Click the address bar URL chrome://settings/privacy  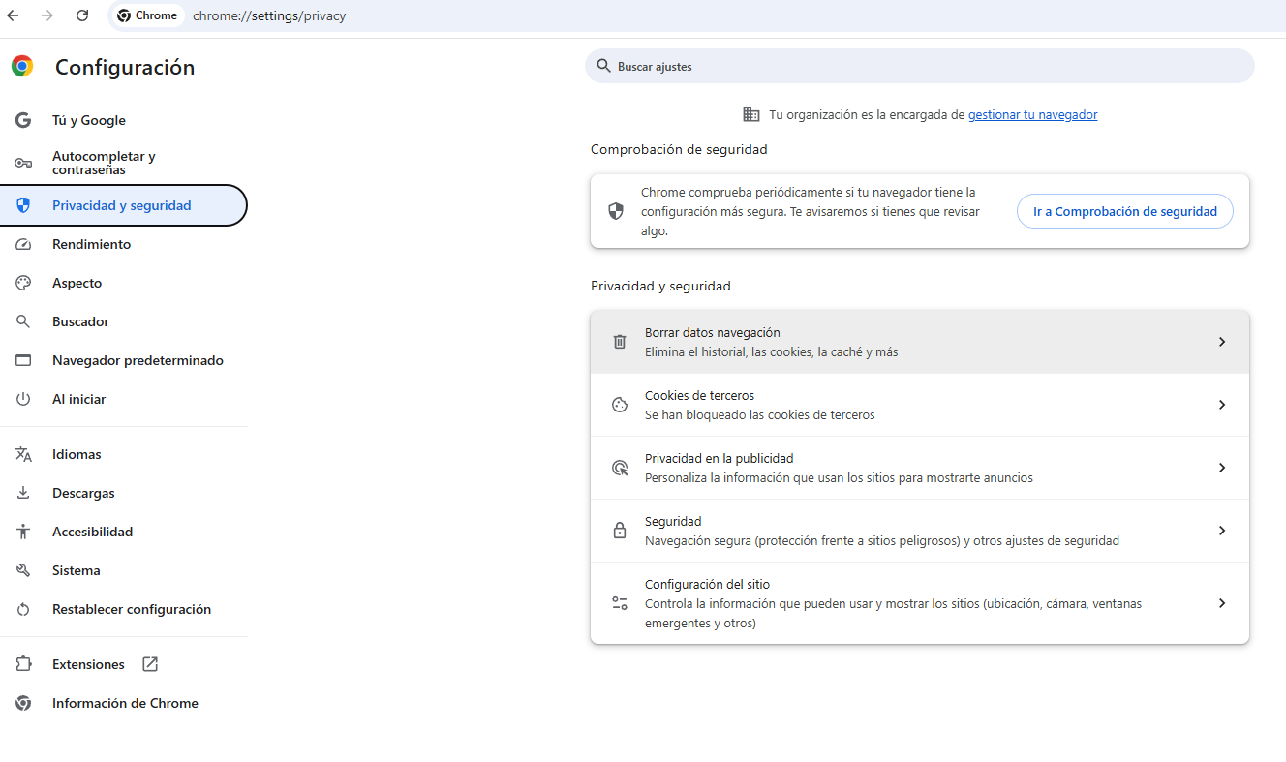(x=269, y=15)
